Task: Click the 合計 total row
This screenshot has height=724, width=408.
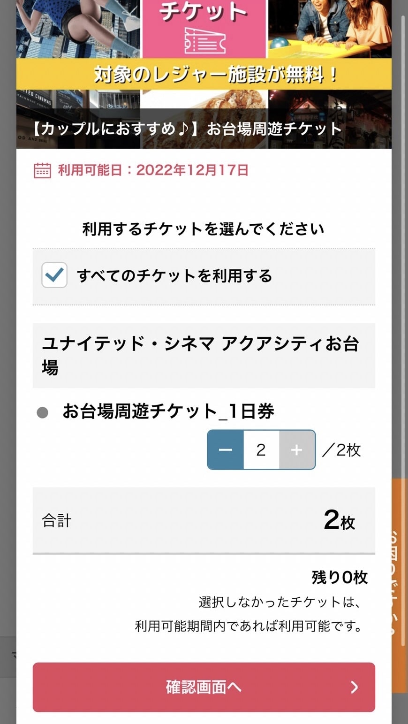Action: 204,520
